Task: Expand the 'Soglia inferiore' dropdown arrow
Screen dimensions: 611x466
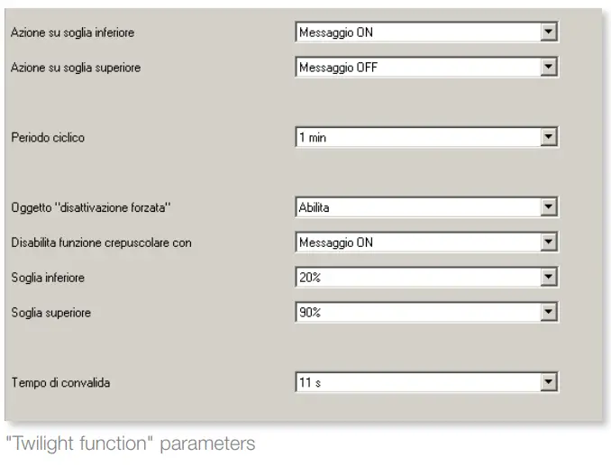Action: pyautogui.click(x=548, y=278)
